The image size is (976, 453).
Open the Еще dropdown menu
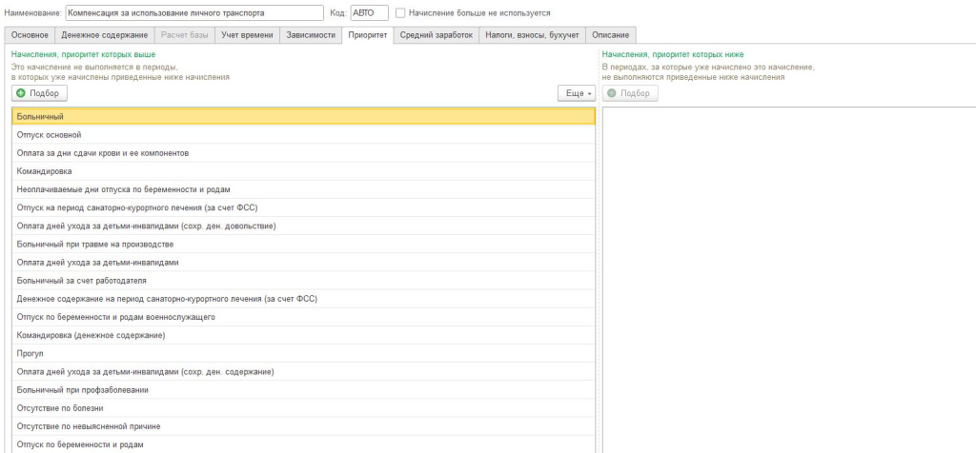coord(576,93)
